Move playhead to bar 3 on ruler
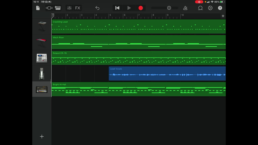 (81, 15)
